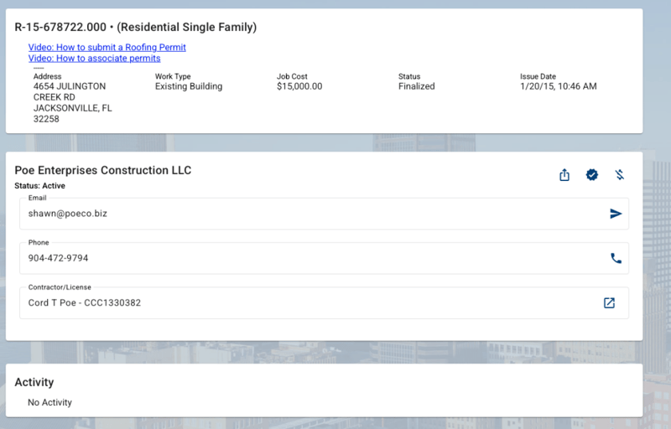Click the Contractor/License field Cord T Poe

coord(310,302)
